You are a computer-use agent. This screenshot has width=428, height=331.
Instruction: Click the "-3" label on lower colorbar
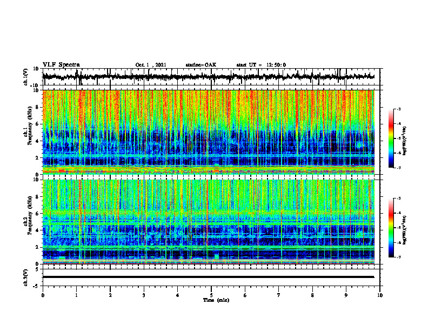pyautogui.click(x=399, y=198)
